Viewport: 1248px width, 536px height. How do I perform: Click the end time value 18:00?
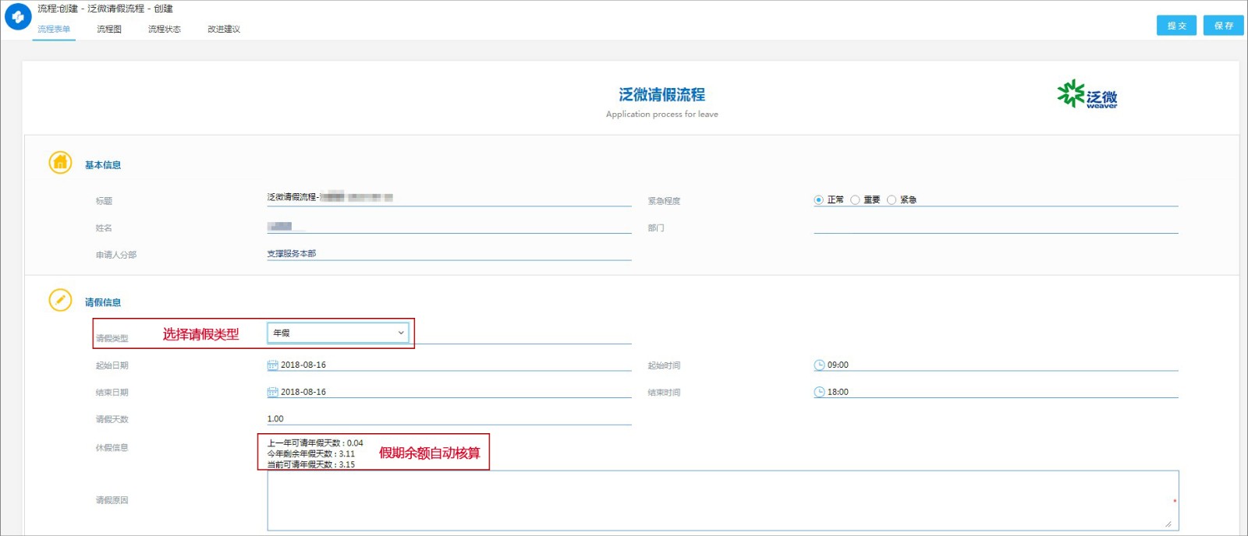(838, 392)
